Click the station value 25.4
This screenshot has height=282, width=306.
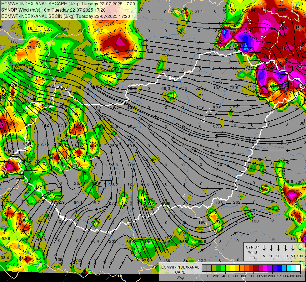tap(78, 183)
